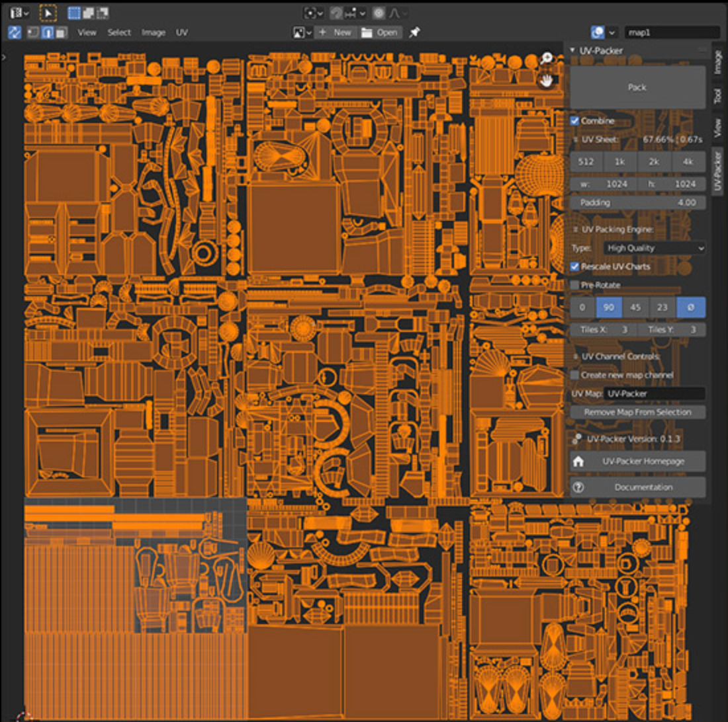Toggle proportional editing icon

pos(379,13)
